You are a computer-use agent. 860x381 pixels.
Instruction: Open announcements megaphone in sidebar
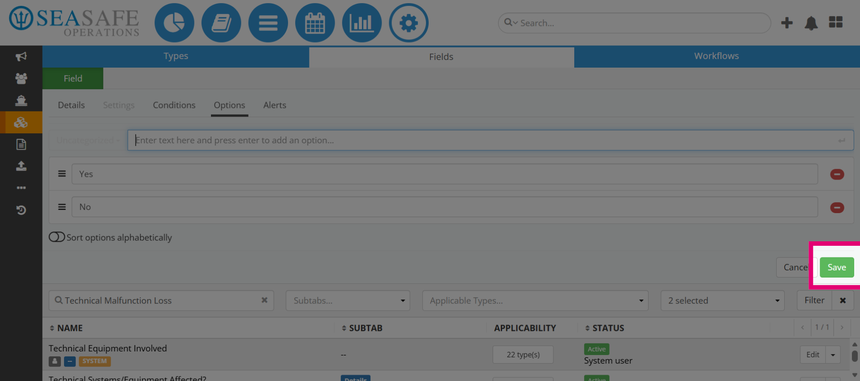[21, 56]
